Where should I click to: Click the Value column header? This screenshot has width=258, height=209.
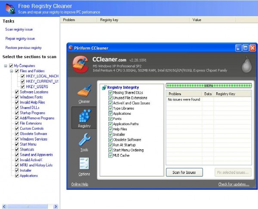point(212,20)
